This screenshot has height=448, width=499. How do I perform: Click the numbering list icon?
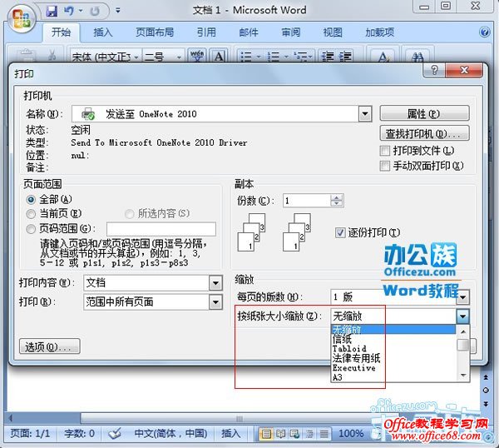(274, 57)
